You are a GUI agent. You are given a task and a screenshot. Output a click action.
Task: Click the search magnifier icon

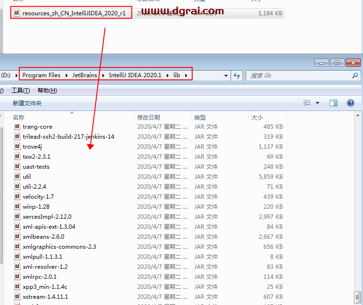point(355,75)
